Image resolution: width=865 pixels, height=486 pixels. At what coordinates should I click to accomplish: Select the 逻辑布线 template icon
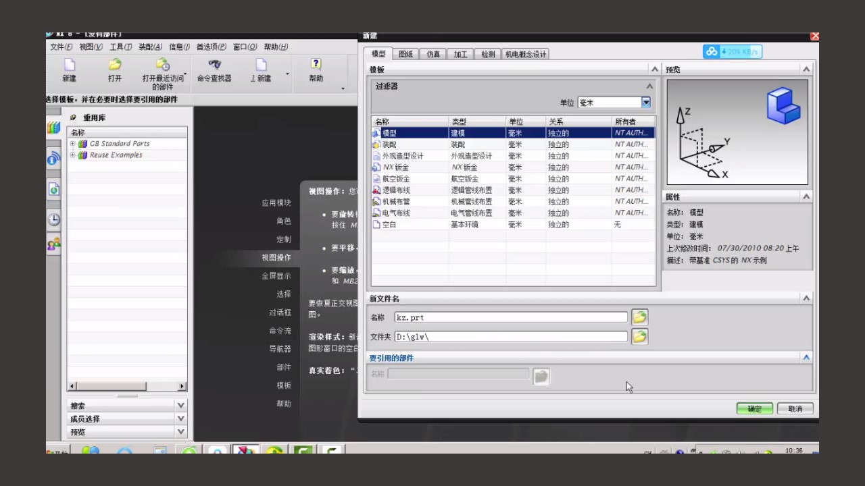(x=376, y=190)
